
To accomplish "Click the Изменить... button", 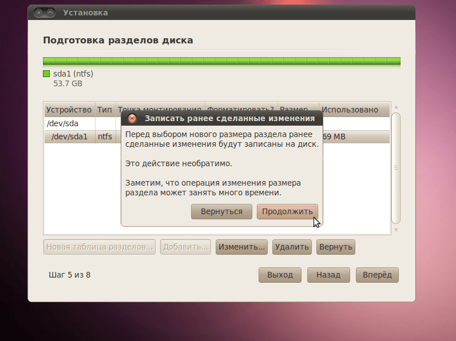I will click(x=241, y=247).
